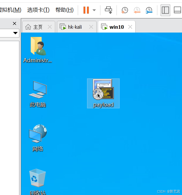Expand the library panel search dropdown arrow
This screenshot has height=195, width=182.
click(16, 33)
